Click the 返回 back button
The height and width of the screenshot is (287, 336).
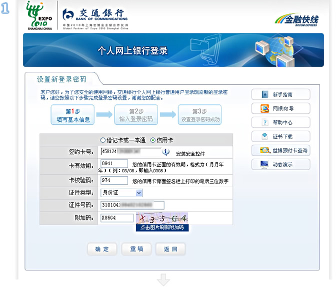coord(170,249)
